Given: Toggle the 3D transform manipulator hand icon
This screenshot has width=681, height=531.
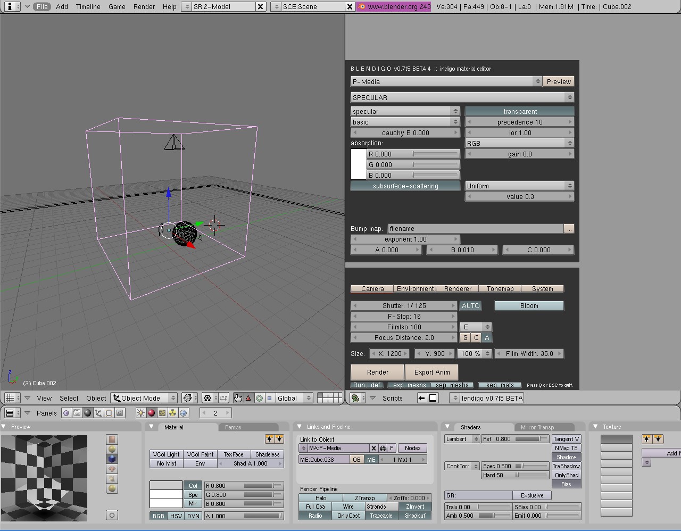Looking at the screenshot, I should tap(238, 398).
